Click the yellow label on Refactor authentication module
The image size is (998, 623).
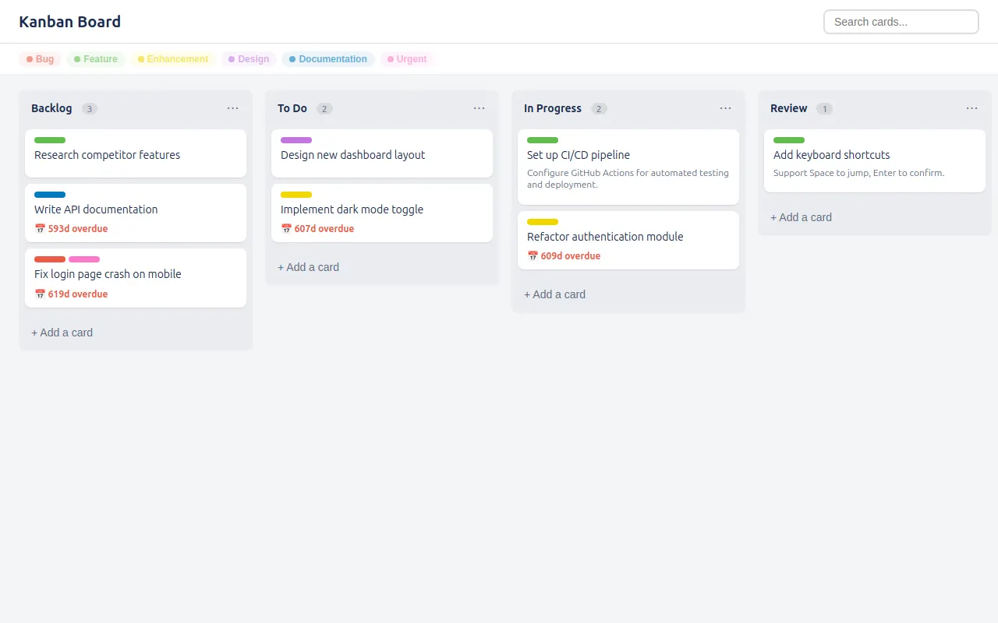click(543, 222)
